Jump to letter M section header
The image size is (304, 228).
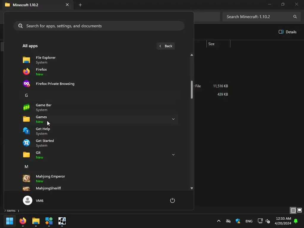pyautogui.click(x=26, y=167)
